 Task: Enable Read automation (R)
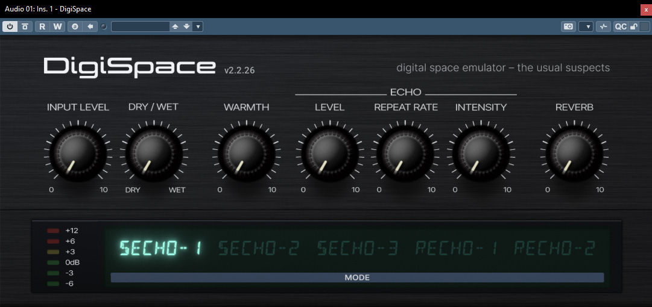[x=42, y=26]
